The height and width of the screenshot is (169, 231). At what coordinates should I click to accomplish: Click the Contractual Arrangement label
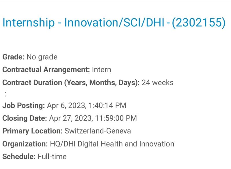tap(46, 70)
